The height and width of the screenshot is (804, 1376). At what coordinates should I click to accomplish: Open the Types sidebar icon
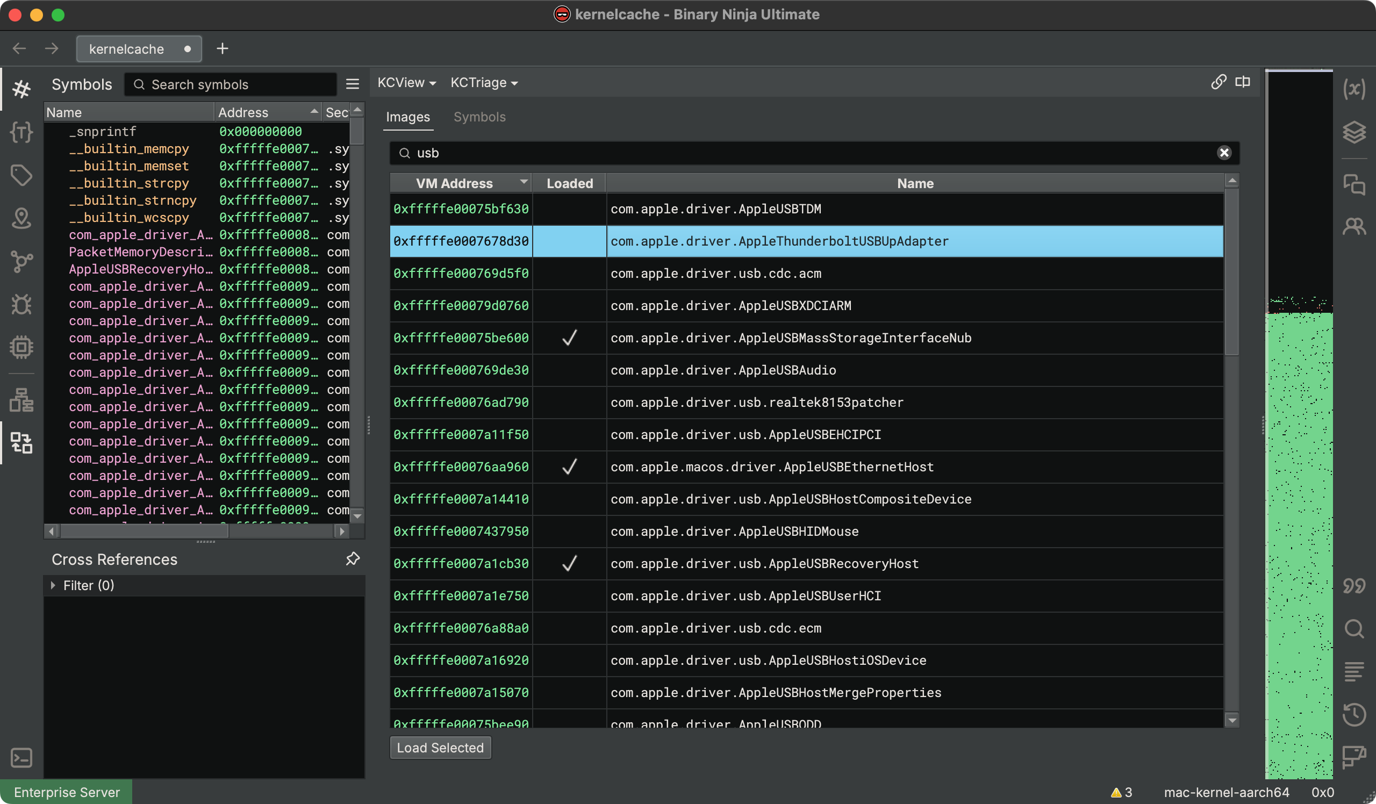tap(21, 132)
